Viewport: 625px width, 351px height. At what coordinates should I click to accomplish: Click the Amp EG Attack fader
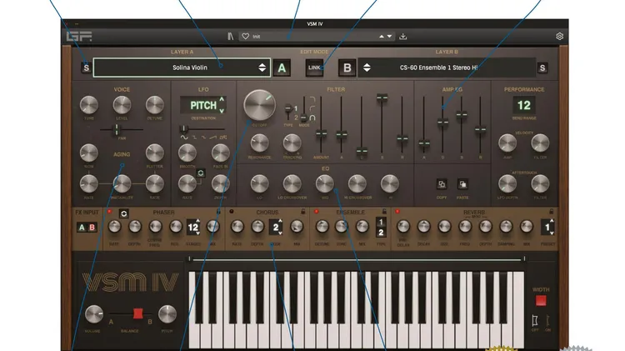tap(424, 143)
